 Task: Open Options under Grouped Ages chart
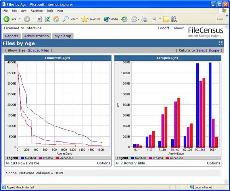click(x=213, y=163)
